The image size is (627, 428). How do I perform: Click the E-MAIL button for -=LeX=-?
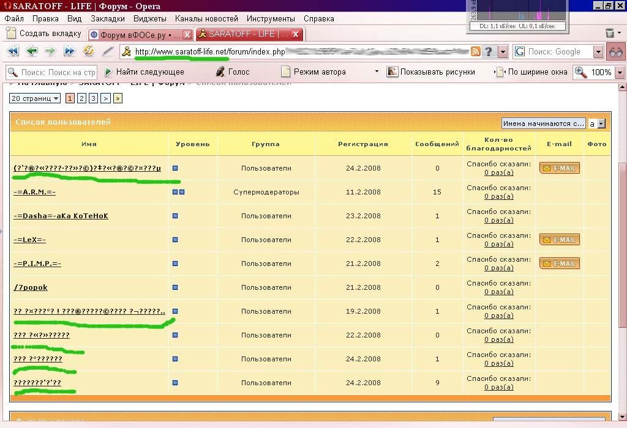pyautogui.click(x=559, y=240)
